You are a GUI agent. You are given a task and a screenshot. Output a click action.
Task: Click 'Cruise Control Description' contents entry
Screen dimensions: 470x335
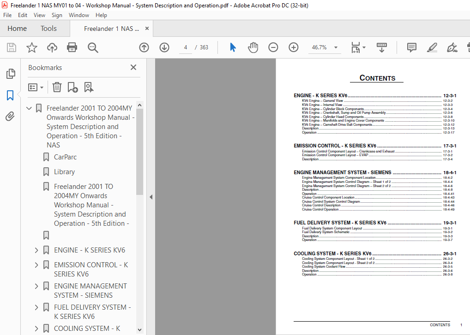[321, 206]
